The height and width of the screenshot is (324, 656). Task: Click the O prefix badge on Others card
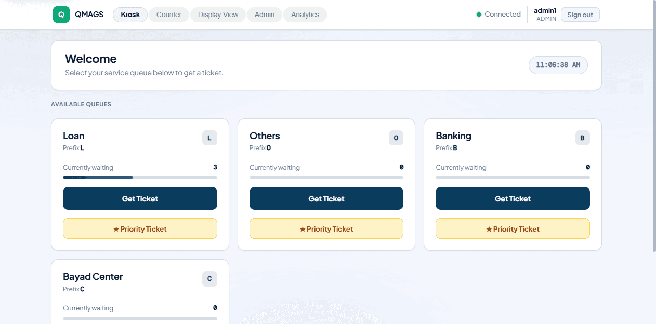coord(396,138)
